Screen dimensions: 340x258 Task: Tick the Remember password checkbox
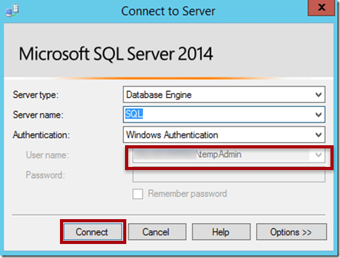pyautogui.click(x=138, y=194)
